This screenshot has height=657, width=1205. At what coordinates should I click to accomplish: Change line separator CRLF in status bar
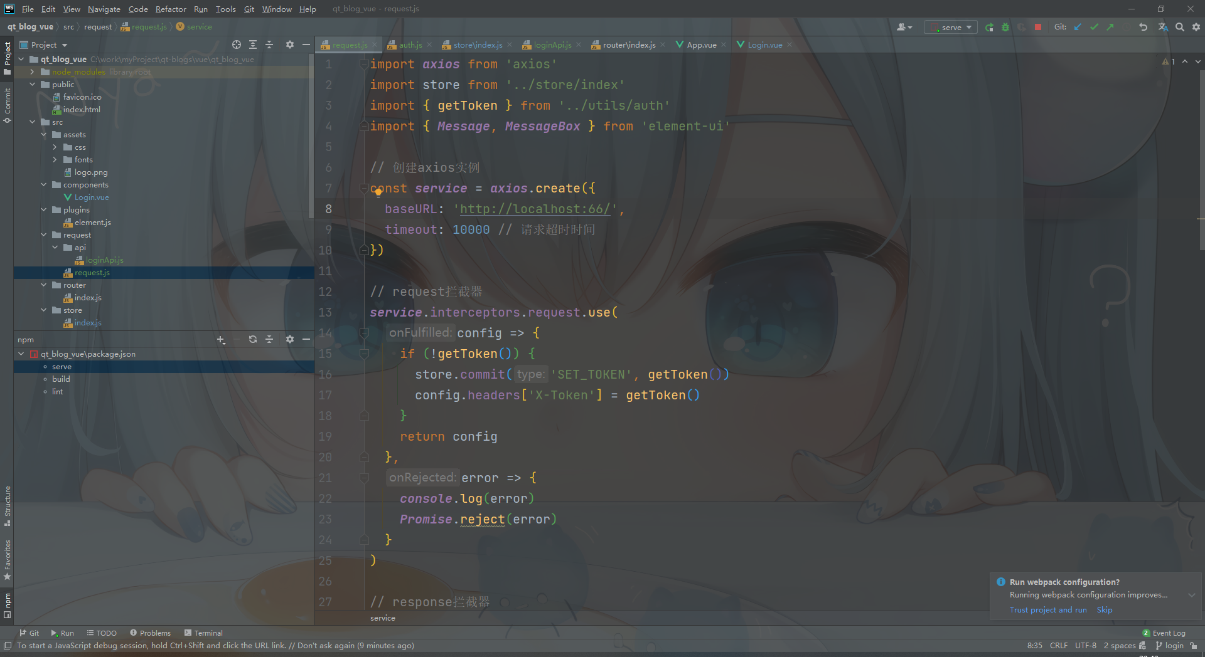pyautogui.click(x=1058, y=646)
